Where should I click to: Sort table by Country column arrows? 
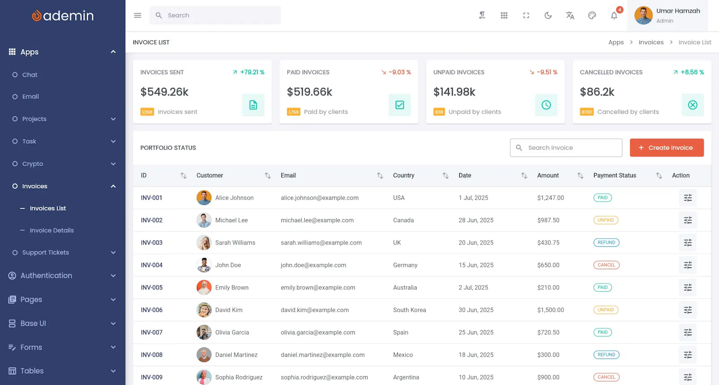[x=446, y=175]
